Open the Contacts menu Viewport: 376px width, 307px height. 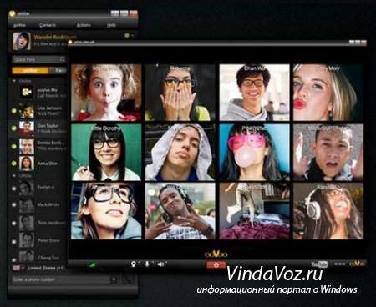point(48,25)
